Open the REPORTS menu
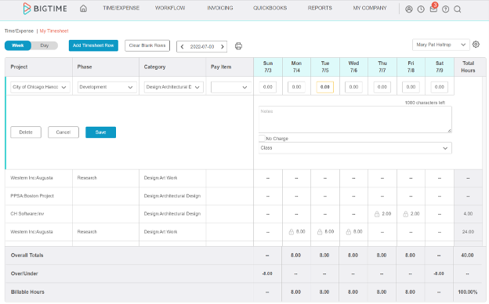This screenshot has height=304, width=489. click(x=320, y=8)
